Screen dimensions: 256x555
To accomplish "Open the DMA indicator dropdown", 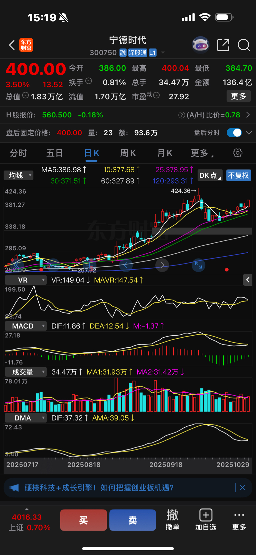I will click(26, 418).
